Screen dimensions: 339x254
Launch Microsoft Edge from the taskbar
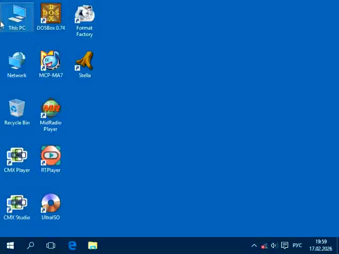[x=72, y=246]
